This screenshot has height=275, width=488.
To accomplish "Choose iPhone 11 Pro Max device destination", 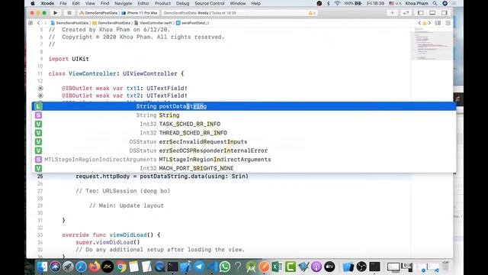I will 140,13.
